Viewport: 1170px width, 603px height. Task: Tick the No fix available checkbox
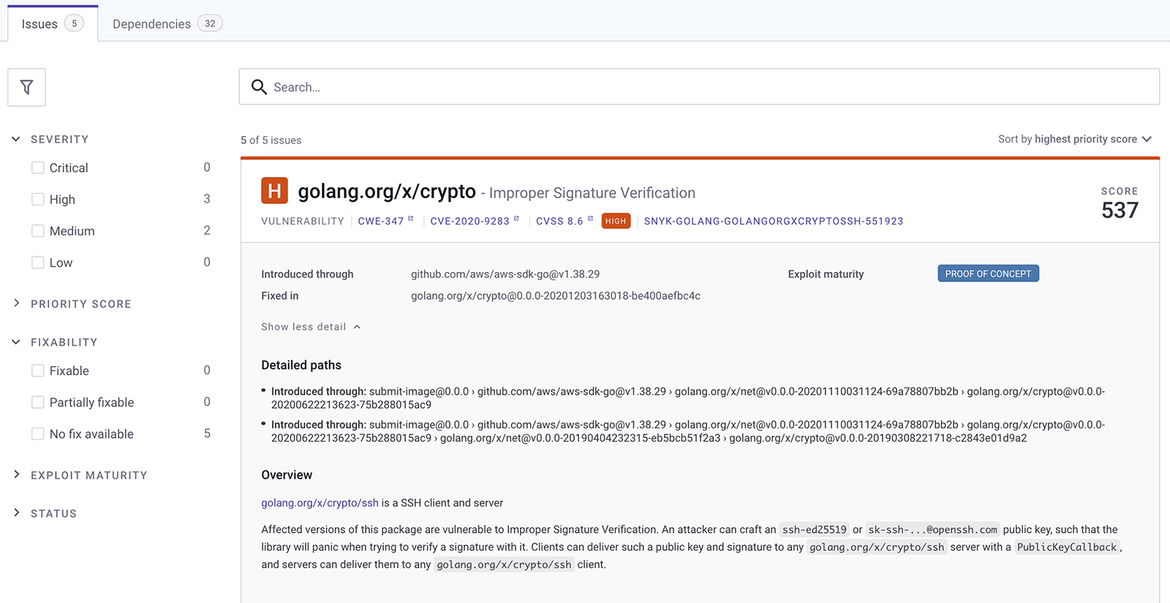[38, 434]
